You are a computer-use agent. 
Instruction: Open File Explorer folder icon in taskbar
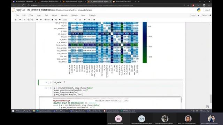(34, 111)
